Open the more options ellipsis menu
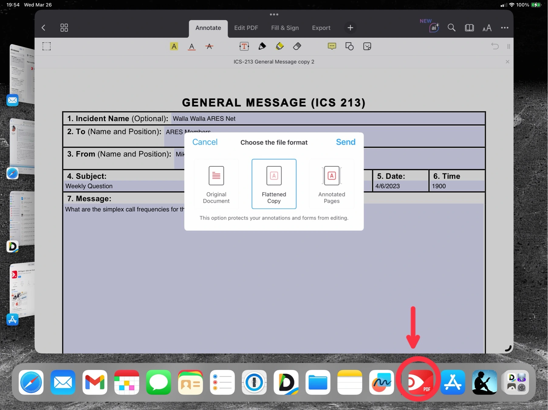The height and width of the screenshot is (410, 548). click(x=505, y=28)
